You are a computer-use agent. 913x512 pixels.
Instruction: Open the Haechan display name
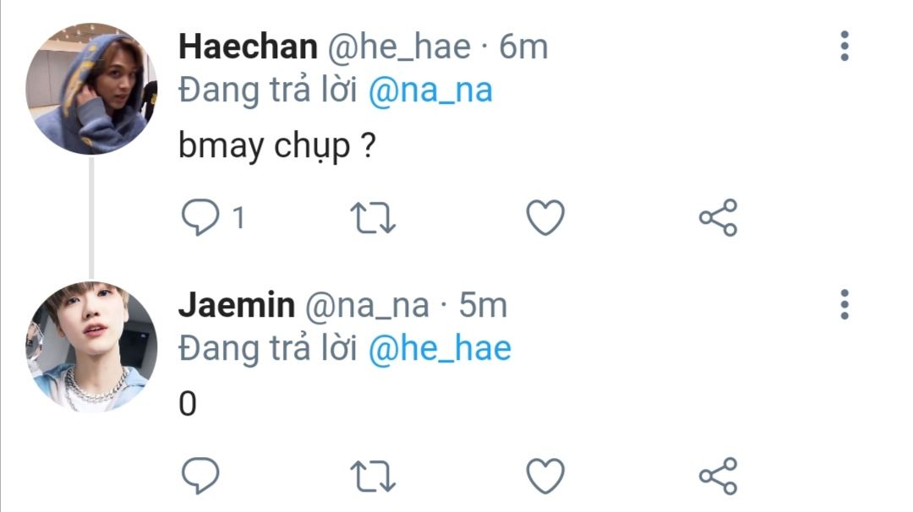click(248, 46)
